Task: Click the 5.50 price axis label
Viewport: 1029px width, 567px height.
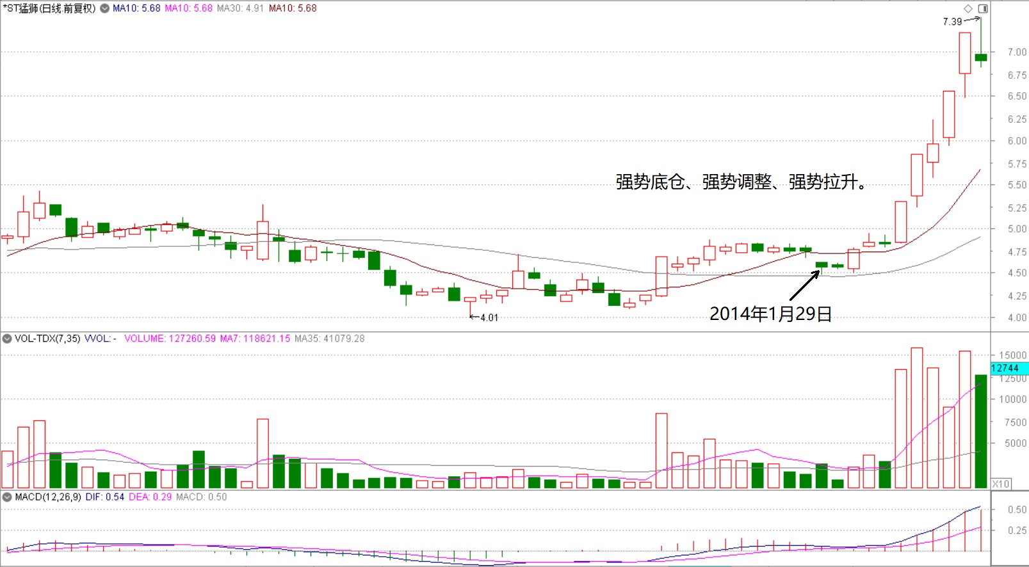Action: [x=1017, y=184]
